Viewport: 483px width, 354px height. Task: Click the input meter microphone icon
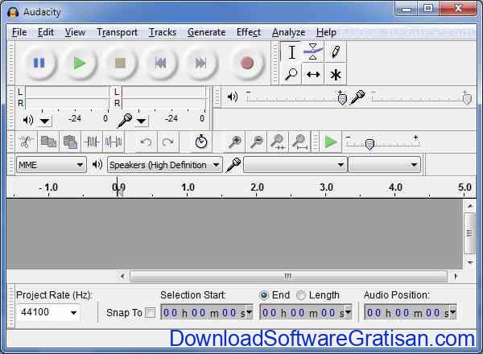coord(125,121)
